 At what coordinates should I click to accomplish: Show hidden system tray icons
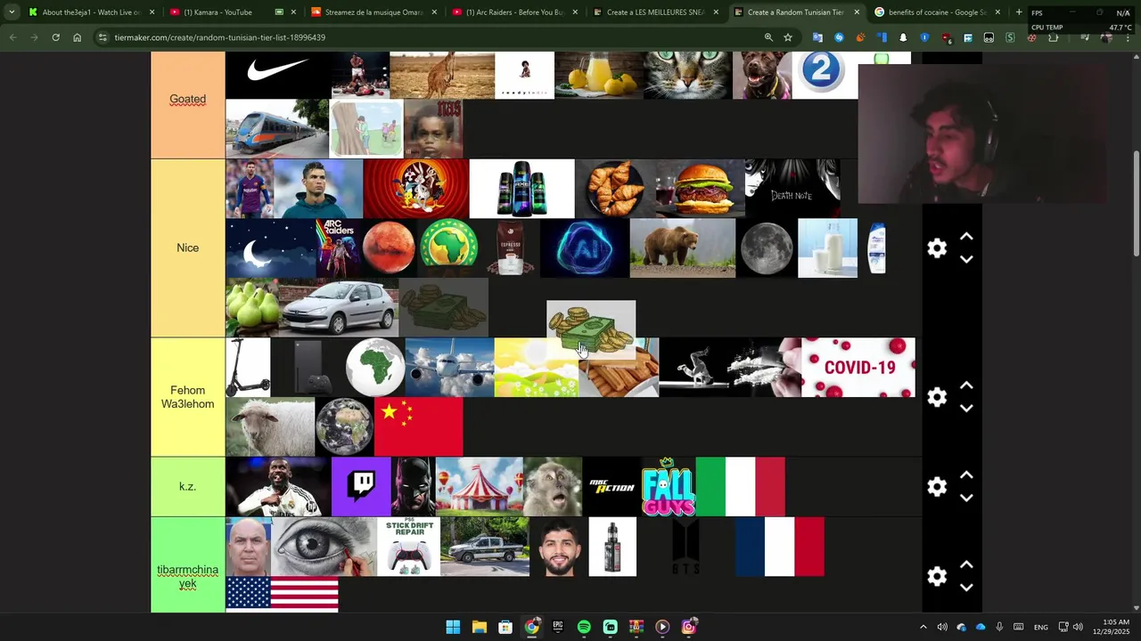[x=923, y=627]
